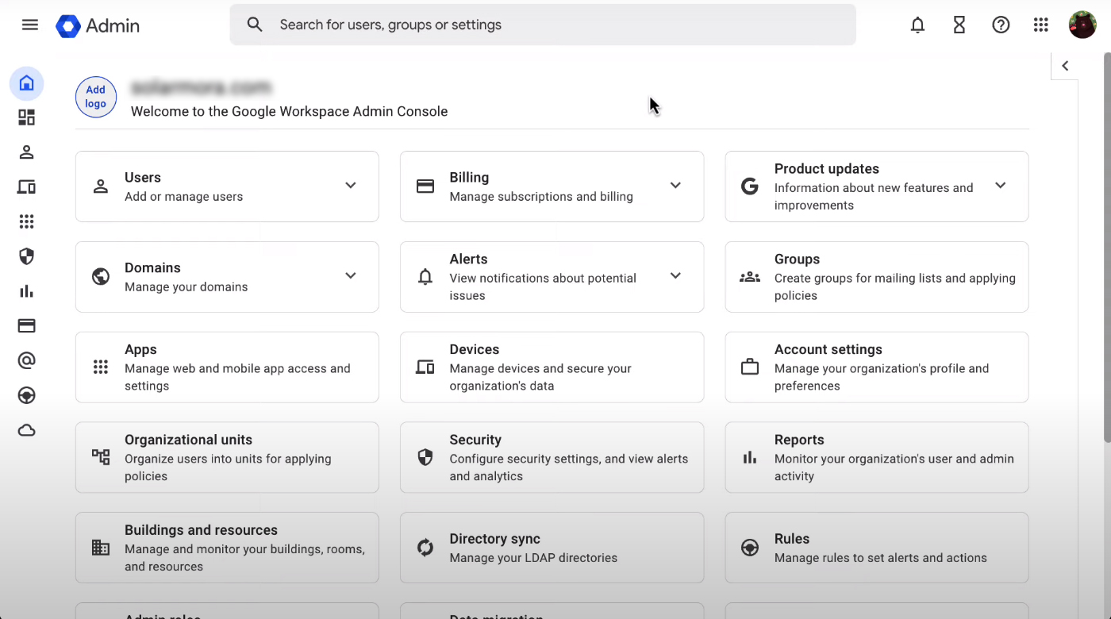
Task: Open the Google apps grid launcher
Action: tap(1041, 25)
